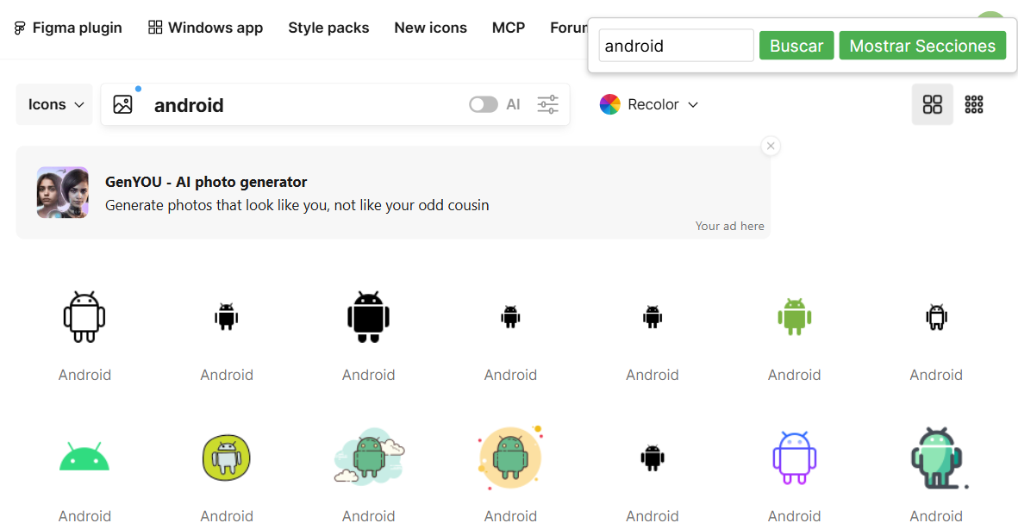Screen dimensions: 1018x523
Task: Select the large outlined Android icon
Action: point(84,317)
